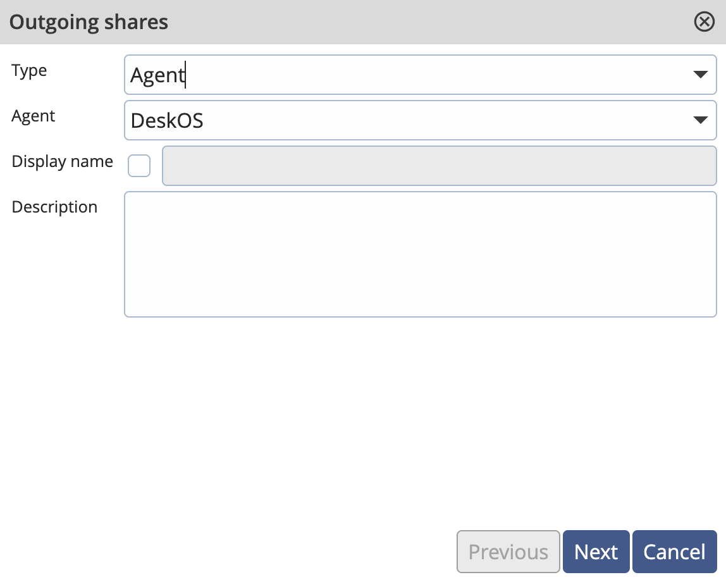726x582 pixels.
Task: Click the Outgoing shares dialog title
Action: click(x=89, y=22)
